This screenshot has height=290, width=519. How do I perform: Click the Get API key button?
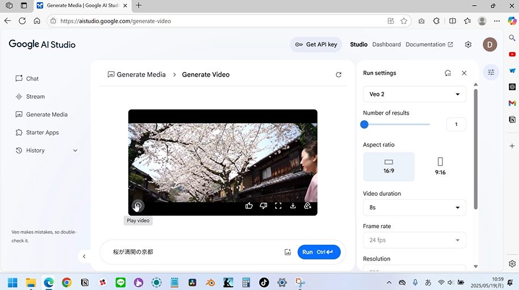316,44
